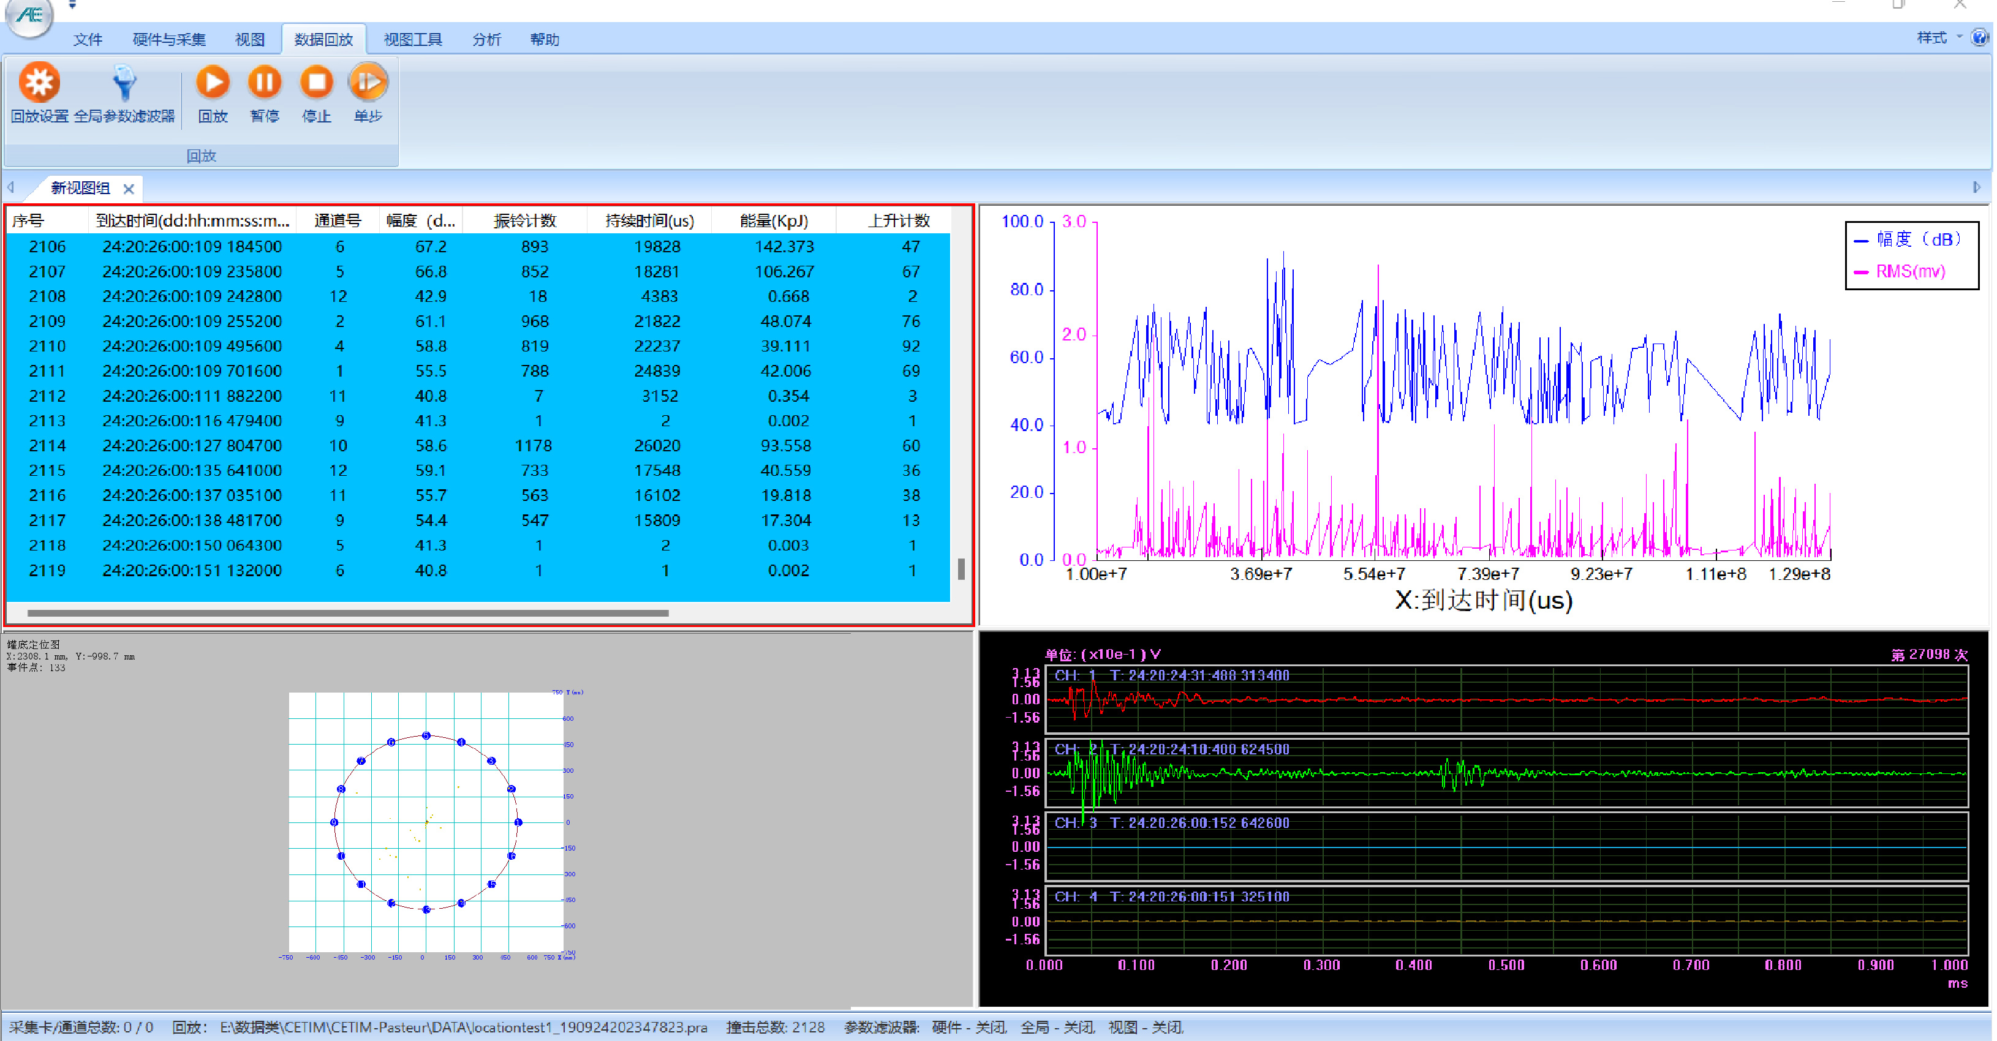
Task: Open the quick access toolbar arrow
Action: coord(72,6)
